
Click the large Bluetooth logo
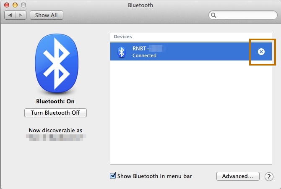[57, 63]
